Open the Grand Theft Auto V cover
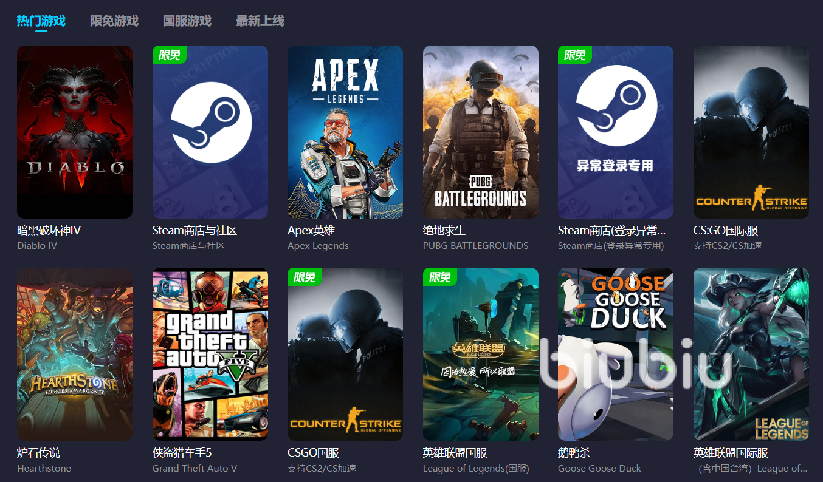The width and height of the screenshot is (823, 482). 210,354
